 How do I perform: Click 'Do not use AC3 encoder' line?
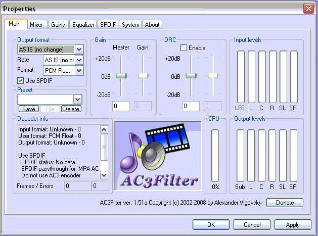coord(51,175)
